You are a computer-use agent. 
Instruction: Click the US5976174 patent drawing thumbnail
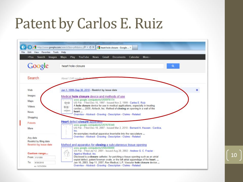pos(67,106)
